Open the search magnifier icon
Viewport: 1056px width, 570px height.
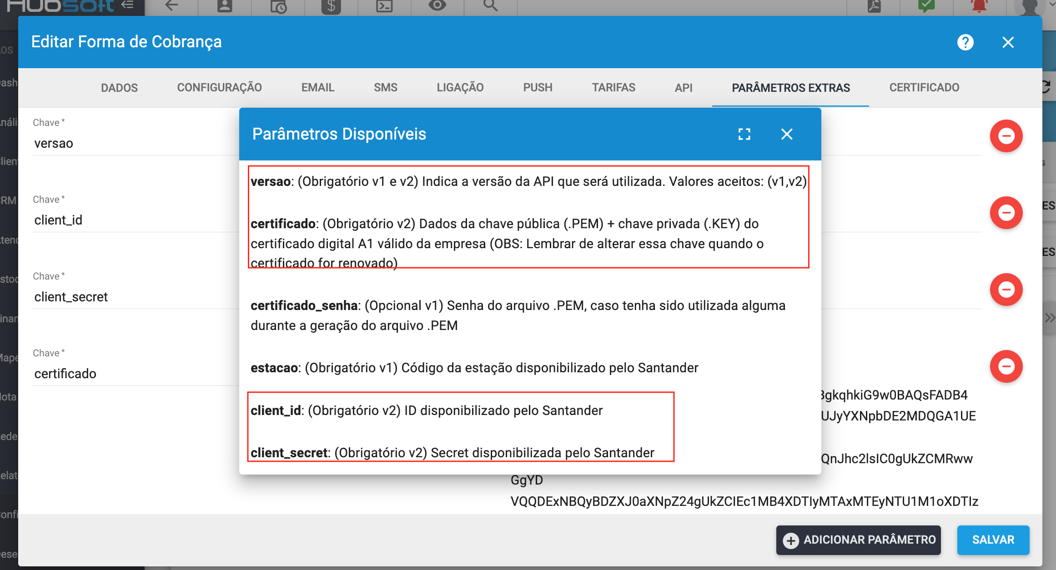point(490,6)
